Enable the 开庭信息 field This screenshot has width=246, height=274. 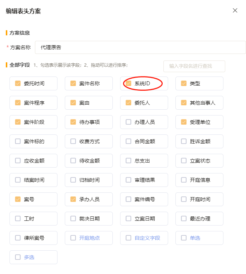[x=184, y=180]
